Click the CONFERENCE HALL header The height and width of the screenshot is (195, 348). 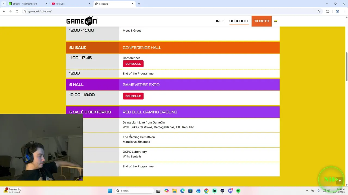pos(142,48)
